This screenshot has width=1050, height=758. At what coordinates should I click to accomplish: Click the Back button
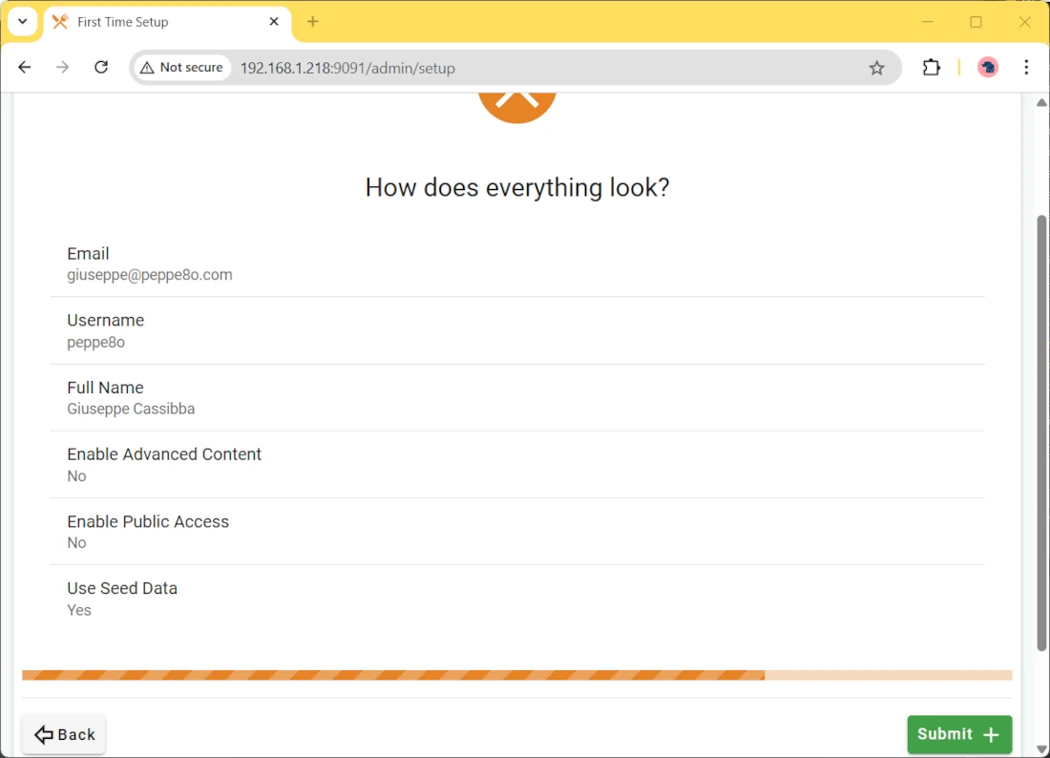pos(64,734)
